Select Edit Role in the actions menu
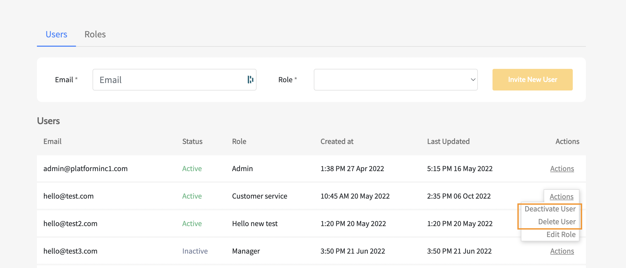 coord(561,235)
